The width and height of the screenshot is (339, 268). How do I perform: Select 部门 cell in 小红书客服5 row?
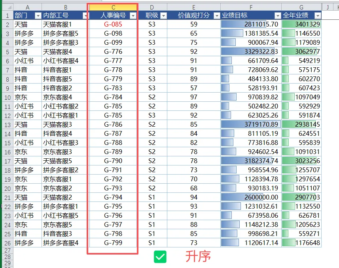(27, 215)
